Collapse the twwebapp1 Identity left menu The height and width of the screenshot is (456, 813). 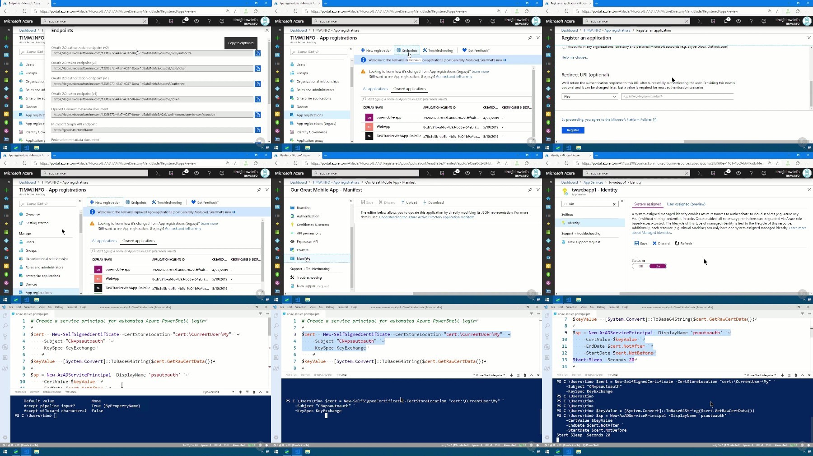pos(621,201)
